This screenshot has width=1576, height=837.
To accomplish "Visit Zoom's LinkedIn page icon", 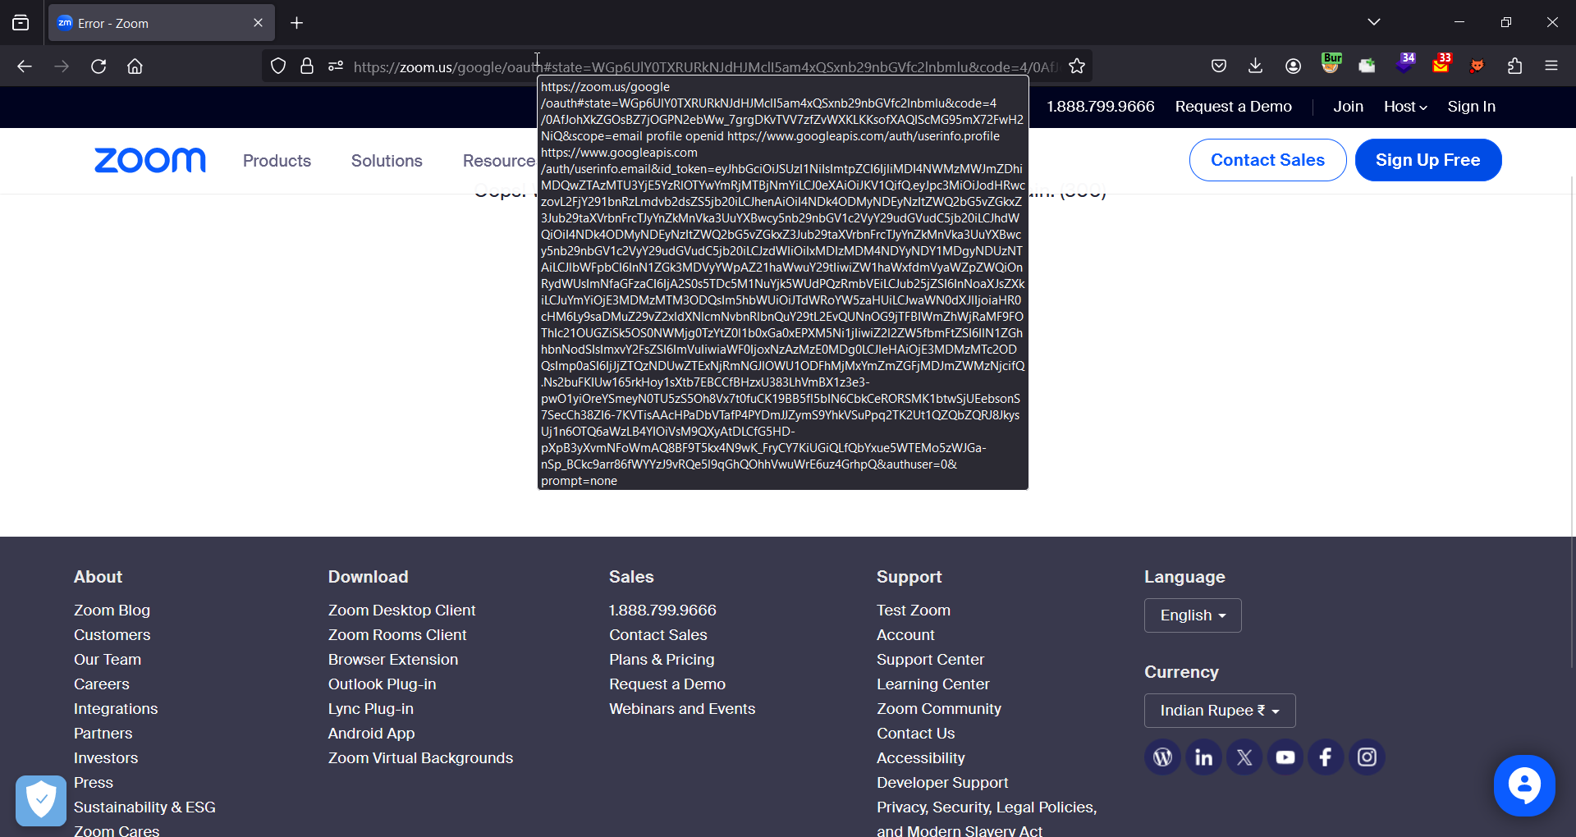I will point(1203,757).
